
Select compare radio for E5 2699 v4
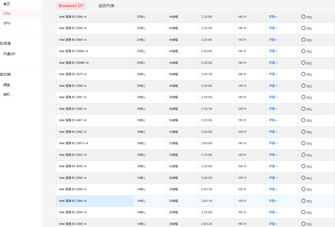click(303, 28)
